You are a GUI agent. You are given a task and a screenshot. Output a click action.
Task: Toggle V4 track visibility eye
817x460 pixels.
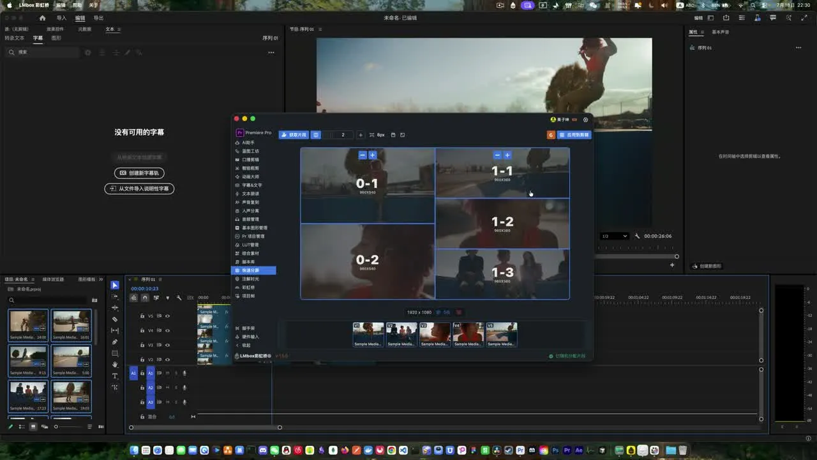pyautogui.click(x=168, y=330)
